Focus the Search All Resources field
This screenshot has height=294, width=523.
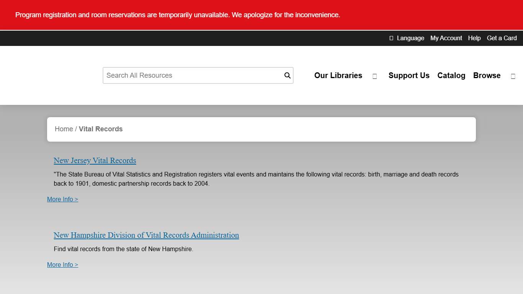[193, 75]
